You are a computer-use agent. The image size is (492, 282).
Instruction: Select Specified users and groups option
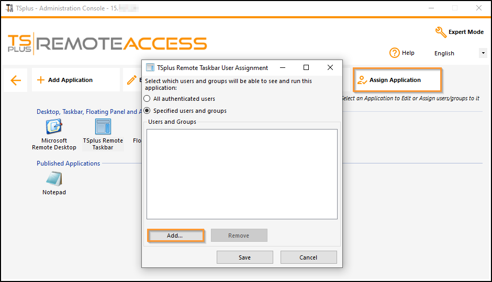[147, 111]
